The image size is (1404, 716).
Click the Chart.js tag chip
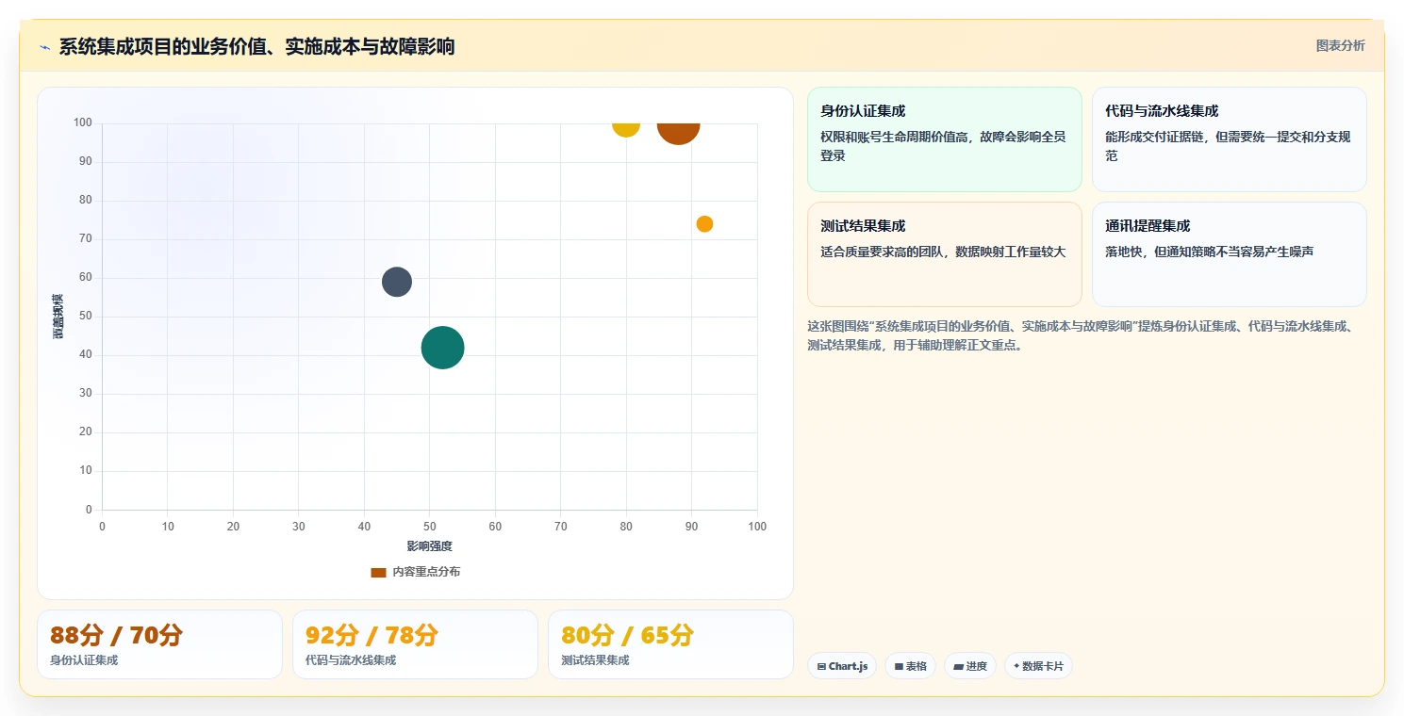click(x=842, y=666)
